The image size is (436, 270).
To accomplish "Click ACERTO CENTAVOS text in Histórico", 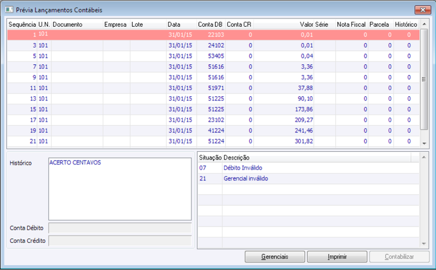I will click(x=75, y=163).
